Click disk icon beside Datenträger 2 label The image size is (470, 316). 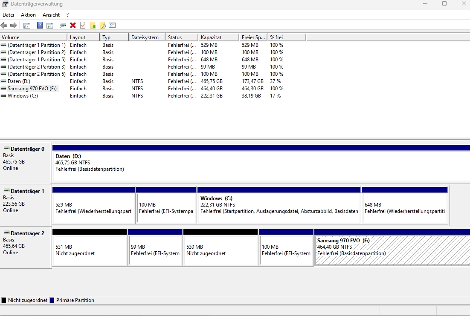(x=6, y=233)
